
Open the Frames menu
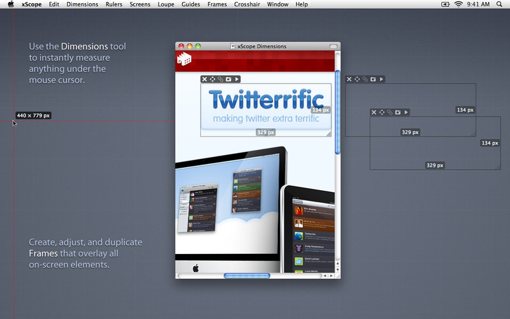[x=217, y=4]
